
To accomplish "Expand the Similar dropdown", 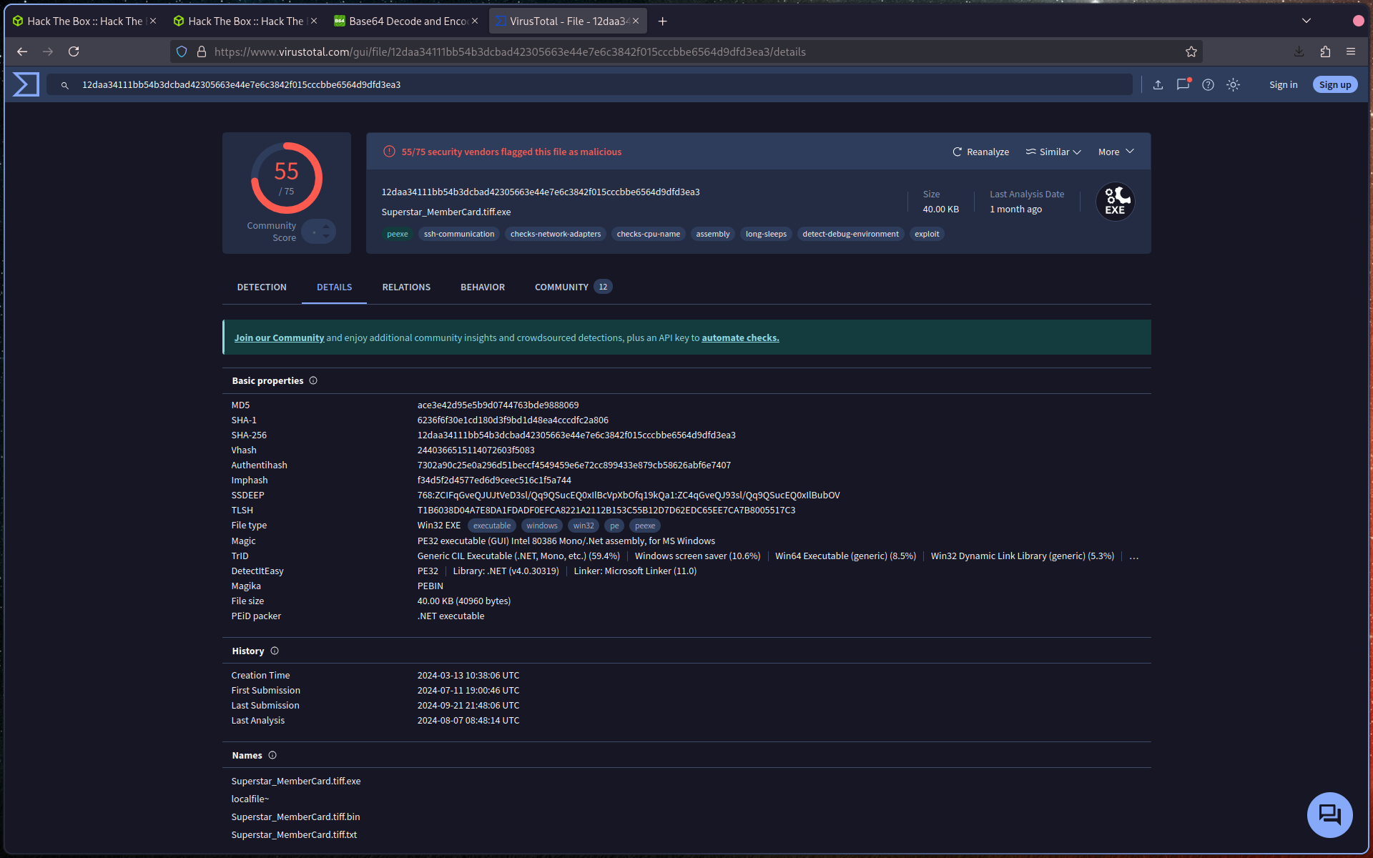I will pos(1053,152).
